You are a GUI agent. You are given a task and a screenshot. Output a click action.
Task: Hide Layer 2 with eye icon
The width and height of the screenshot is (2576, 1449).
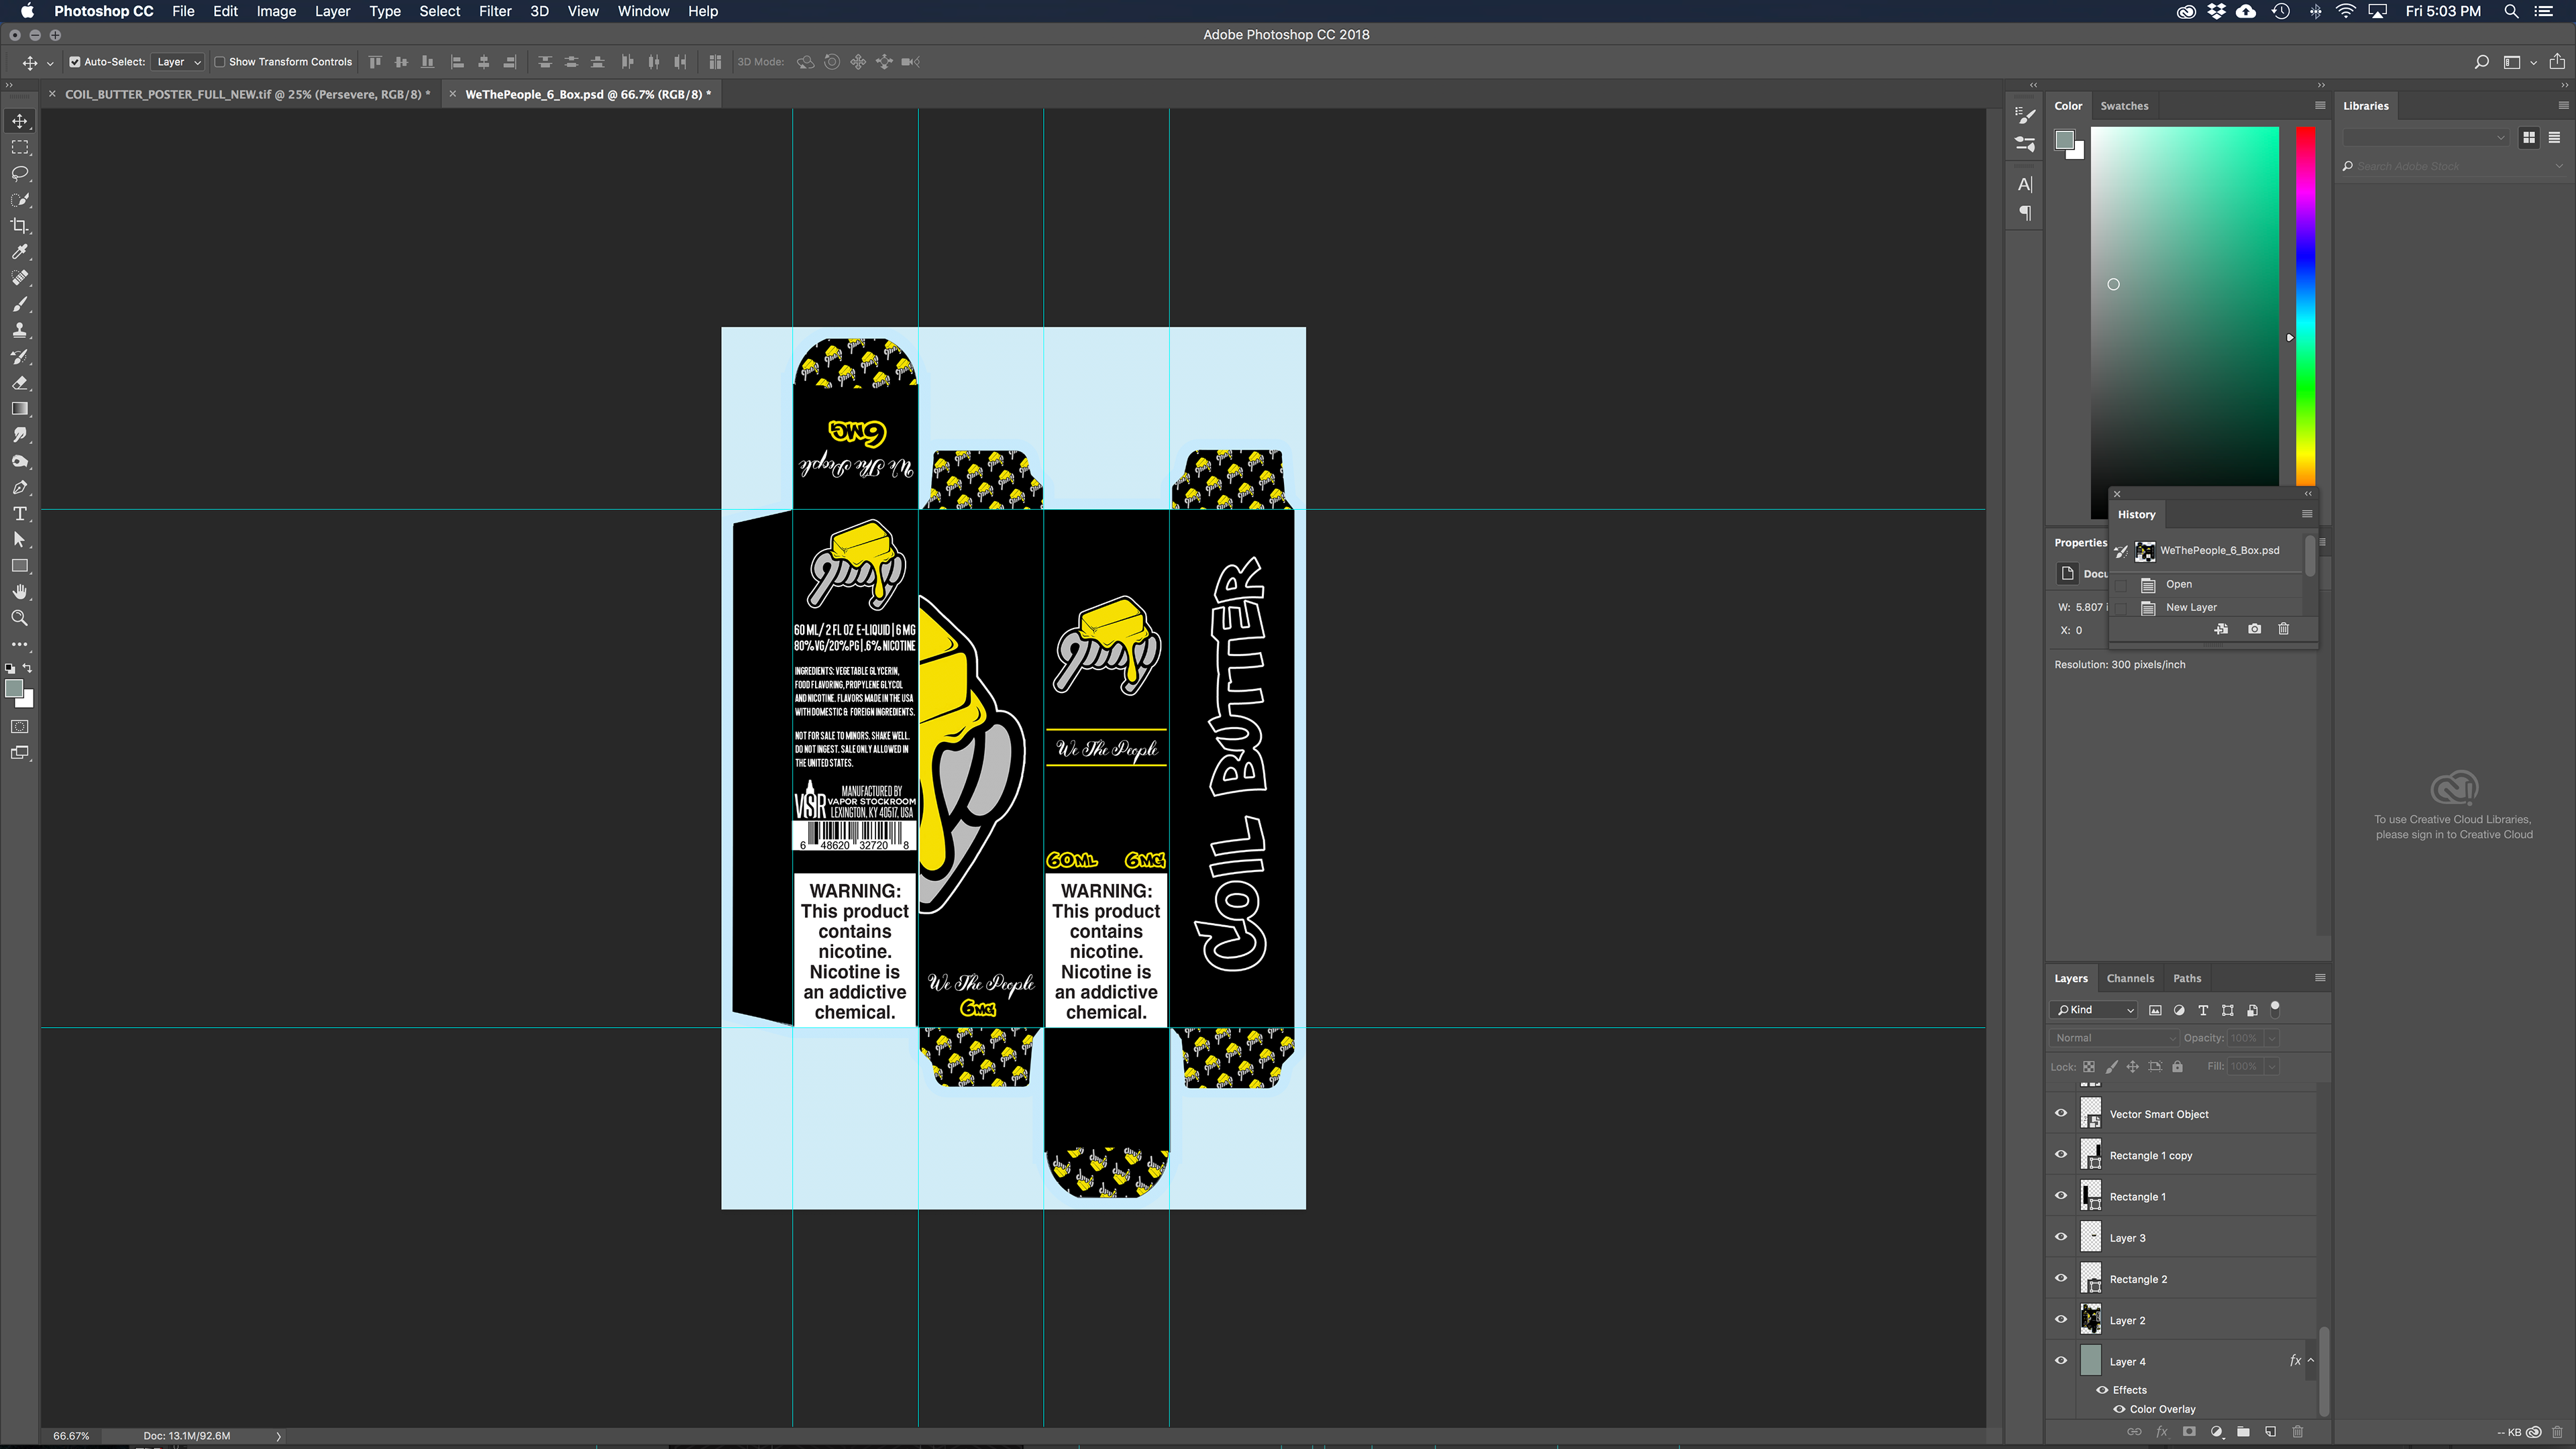[2061, 1320]
